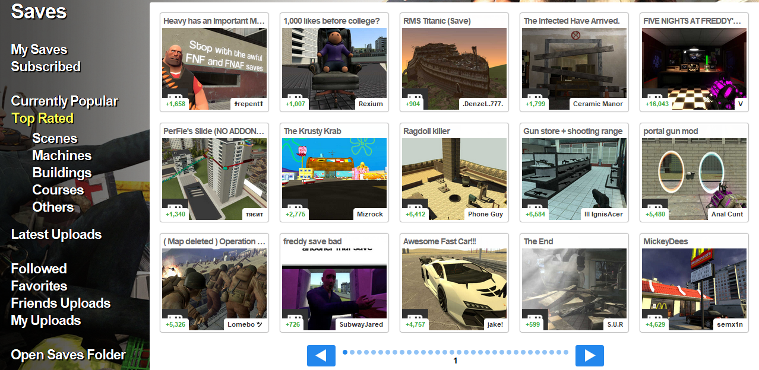
Task: Open the Heavy has an Important M... save thumbnail
Action: pyautogui.click(x=214, y=69)
